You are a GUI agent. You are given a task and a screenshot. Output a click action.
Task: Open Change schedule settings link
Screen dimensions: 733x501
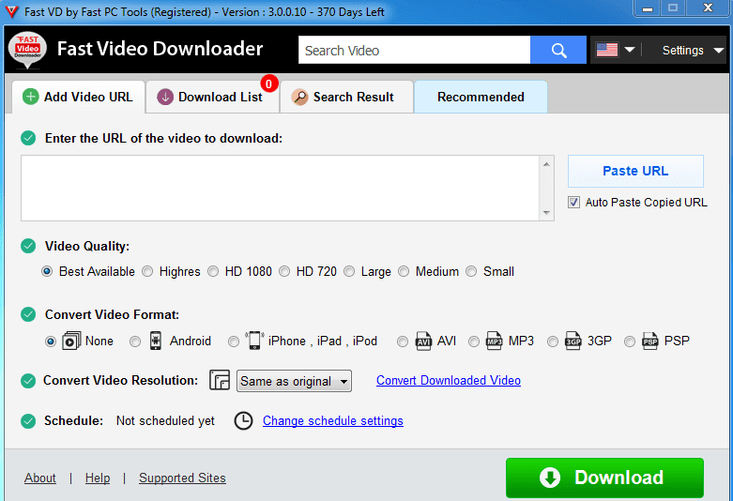click(333, 420)
